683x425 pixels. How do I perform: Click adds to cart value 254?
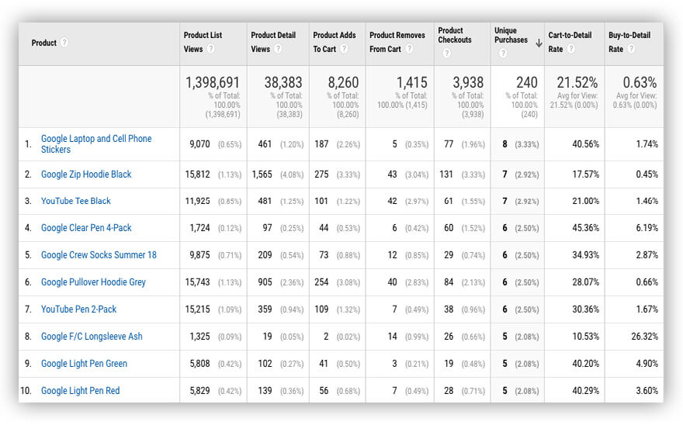point(321,282)
